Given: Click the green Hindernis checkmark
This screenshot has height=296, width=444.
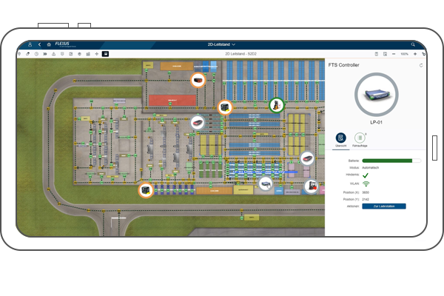Looking at the screenshot, I should tap(366, 175).
